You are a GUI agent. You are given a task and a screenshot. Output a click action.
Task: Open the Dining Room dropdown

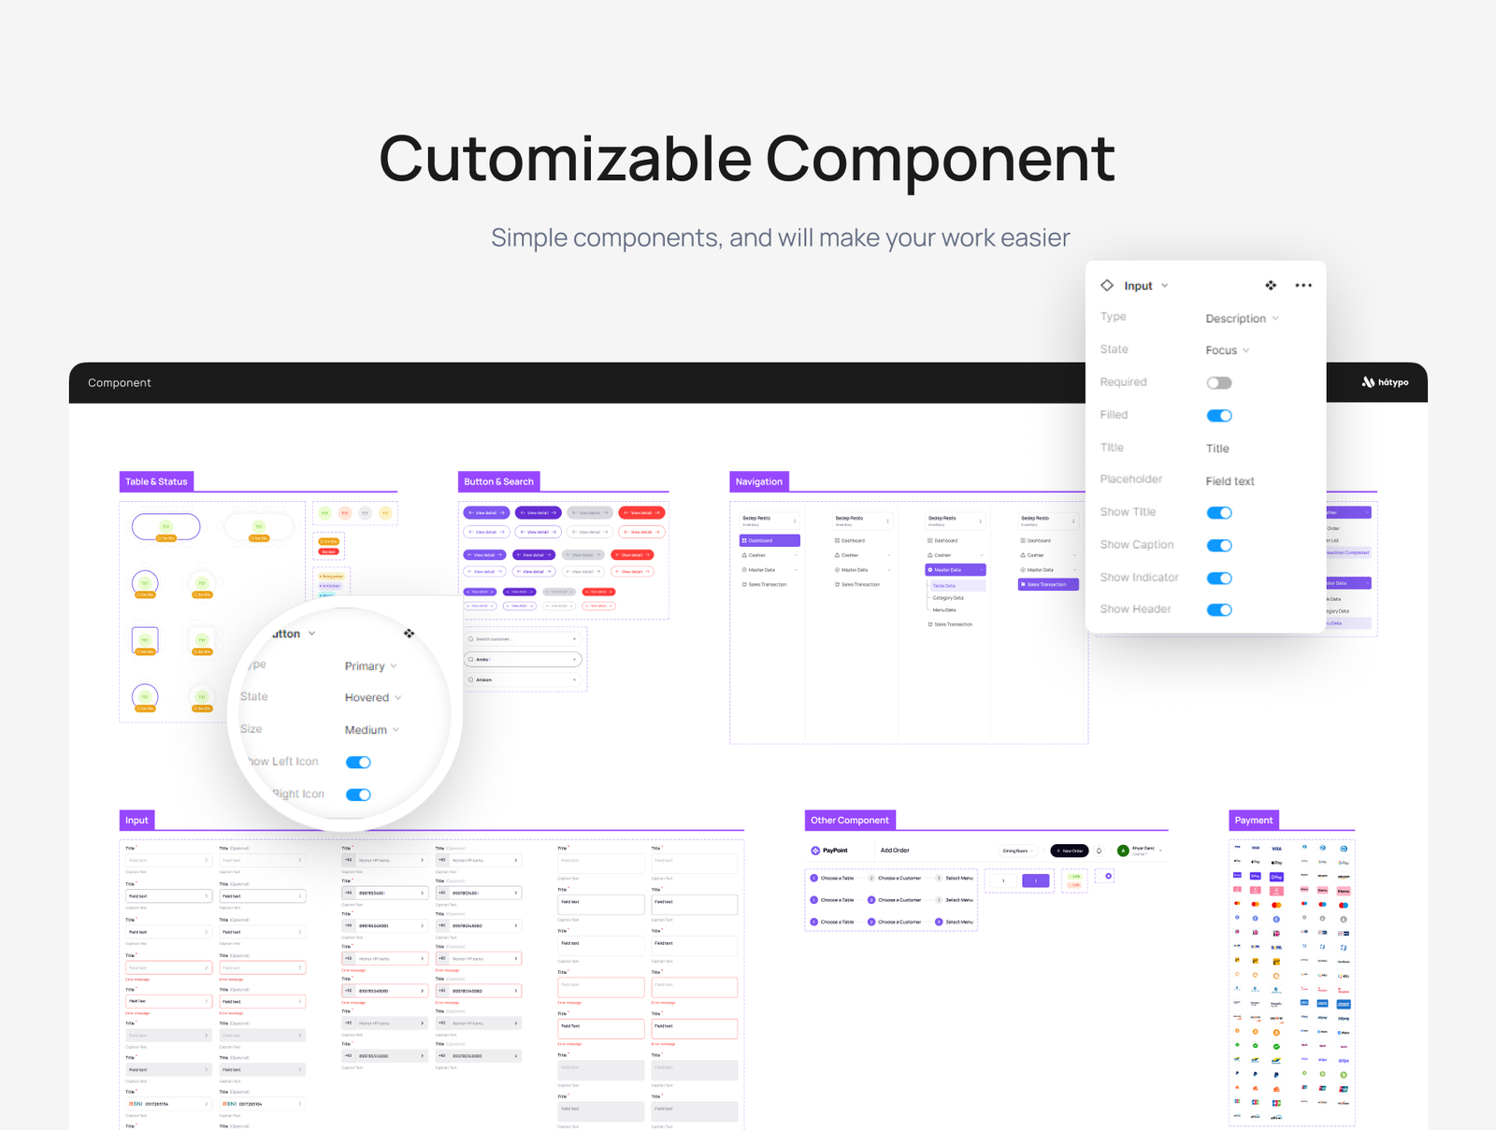[1017, 851]
